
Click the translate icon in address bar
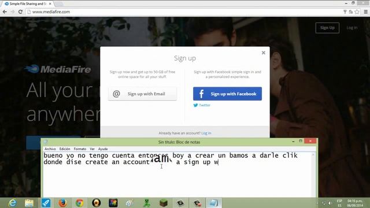point(351,12)
